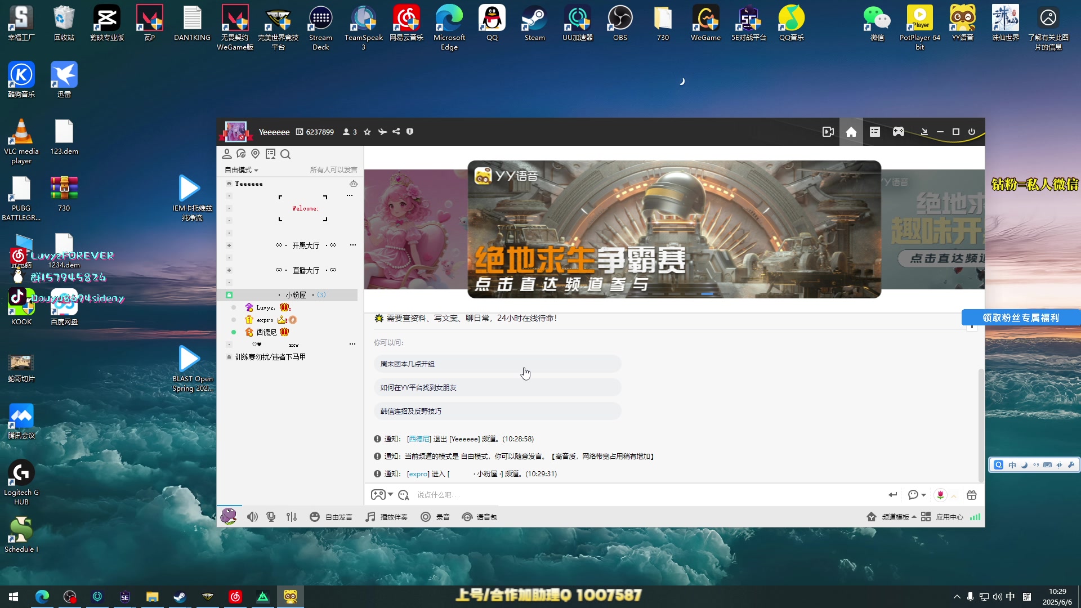1081x608 pixels.
Task: Open more options for 开黑大厅
Action: 352,245
